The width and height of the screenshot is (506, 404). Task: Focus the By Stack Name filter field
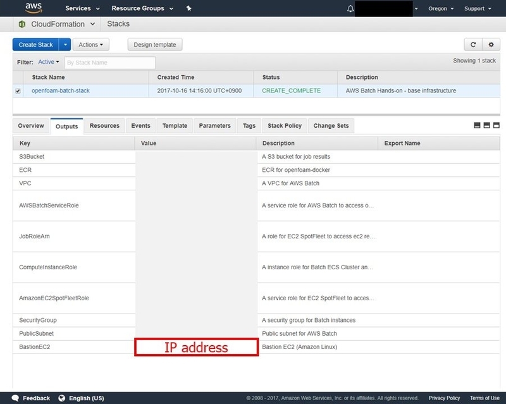tap(109, 63)
